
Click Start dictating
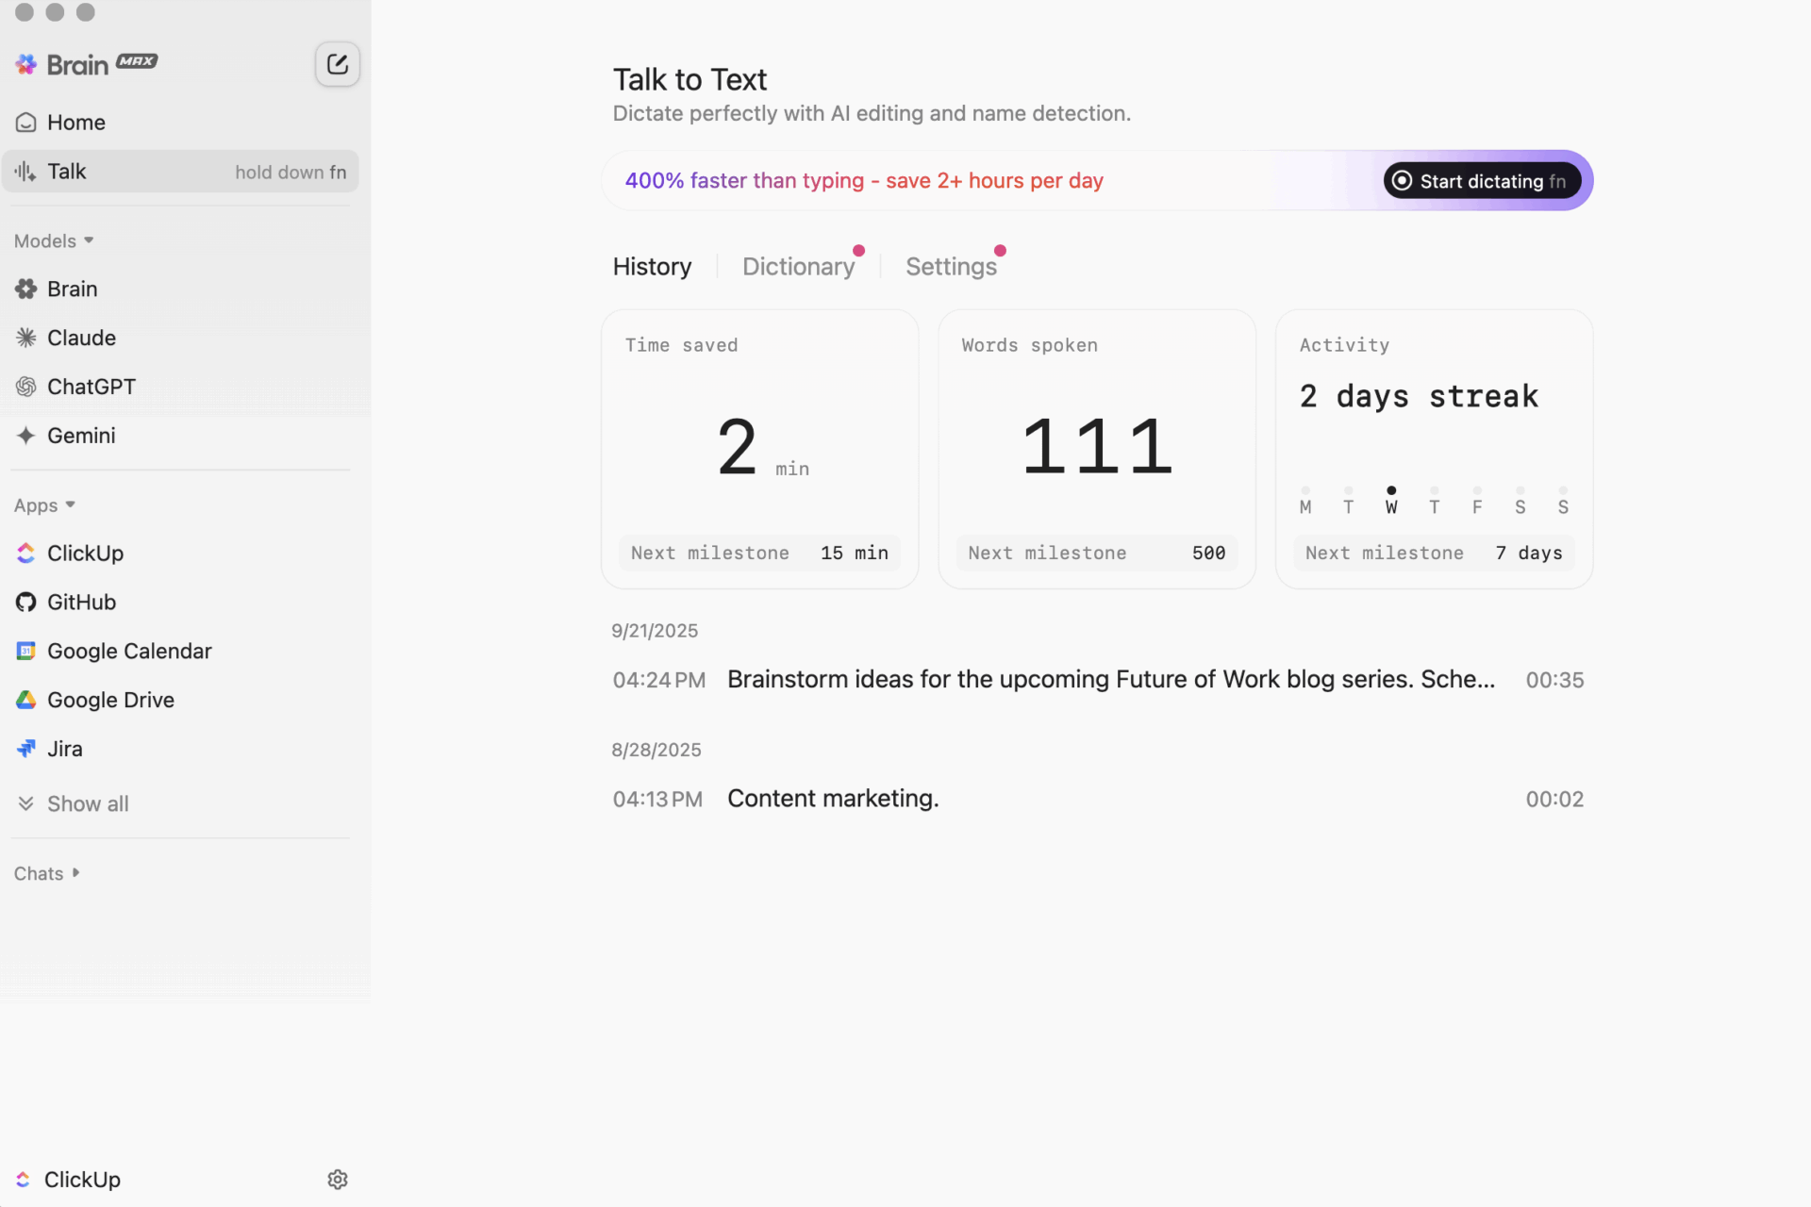(1481, 180)
